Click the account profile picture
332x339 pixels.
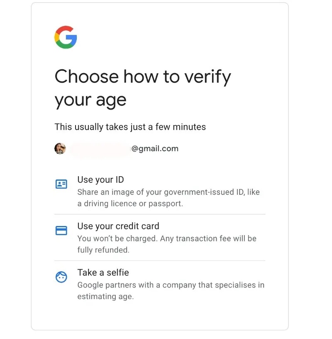pos(60,148)
